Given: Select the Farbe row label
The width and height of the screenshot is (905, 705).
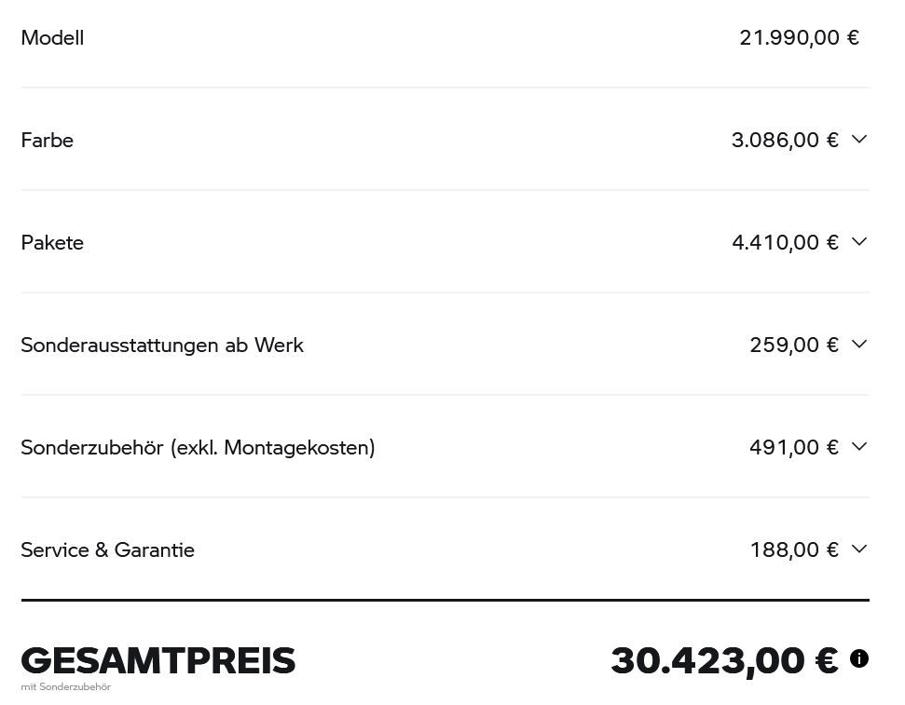Looking at the screenshot, I should [x=47, y=141].
